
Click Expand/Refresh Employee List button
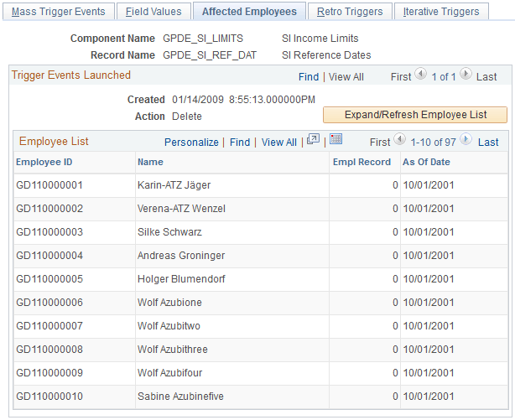(x=415, y=115)
